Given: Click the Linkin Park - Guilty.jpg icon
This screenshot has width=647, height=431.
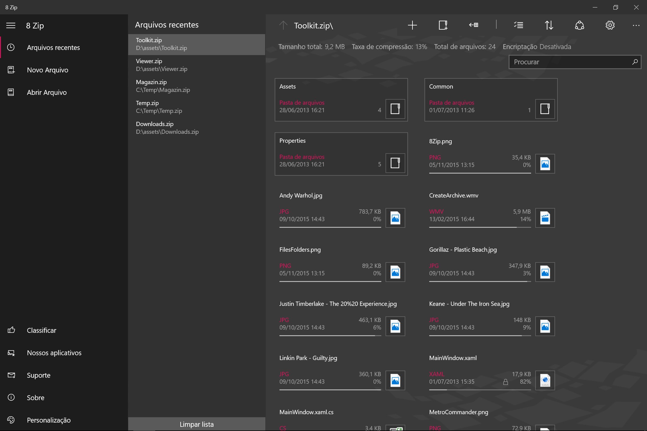Looking at the screenshot, I should 395,380.
